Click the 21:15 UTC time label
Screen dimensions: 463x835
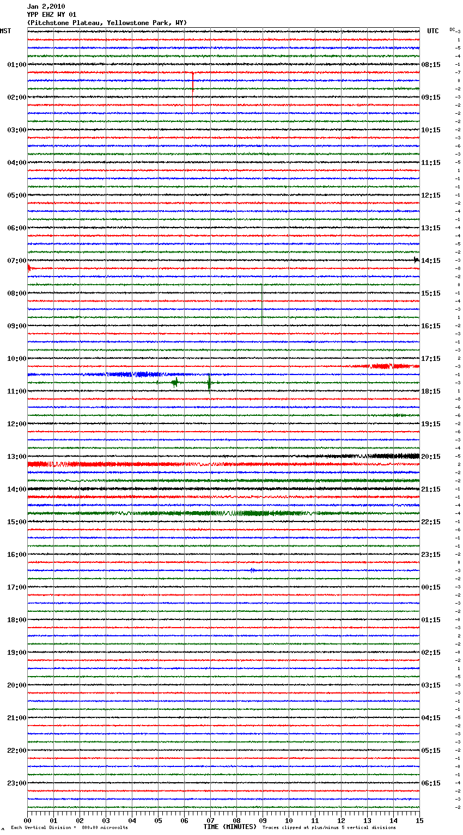click(x=431, y=489)
